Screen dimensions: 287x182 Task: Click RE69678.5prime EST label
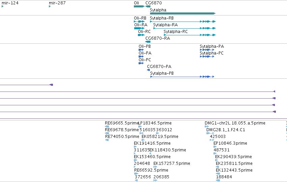point(122,130)
